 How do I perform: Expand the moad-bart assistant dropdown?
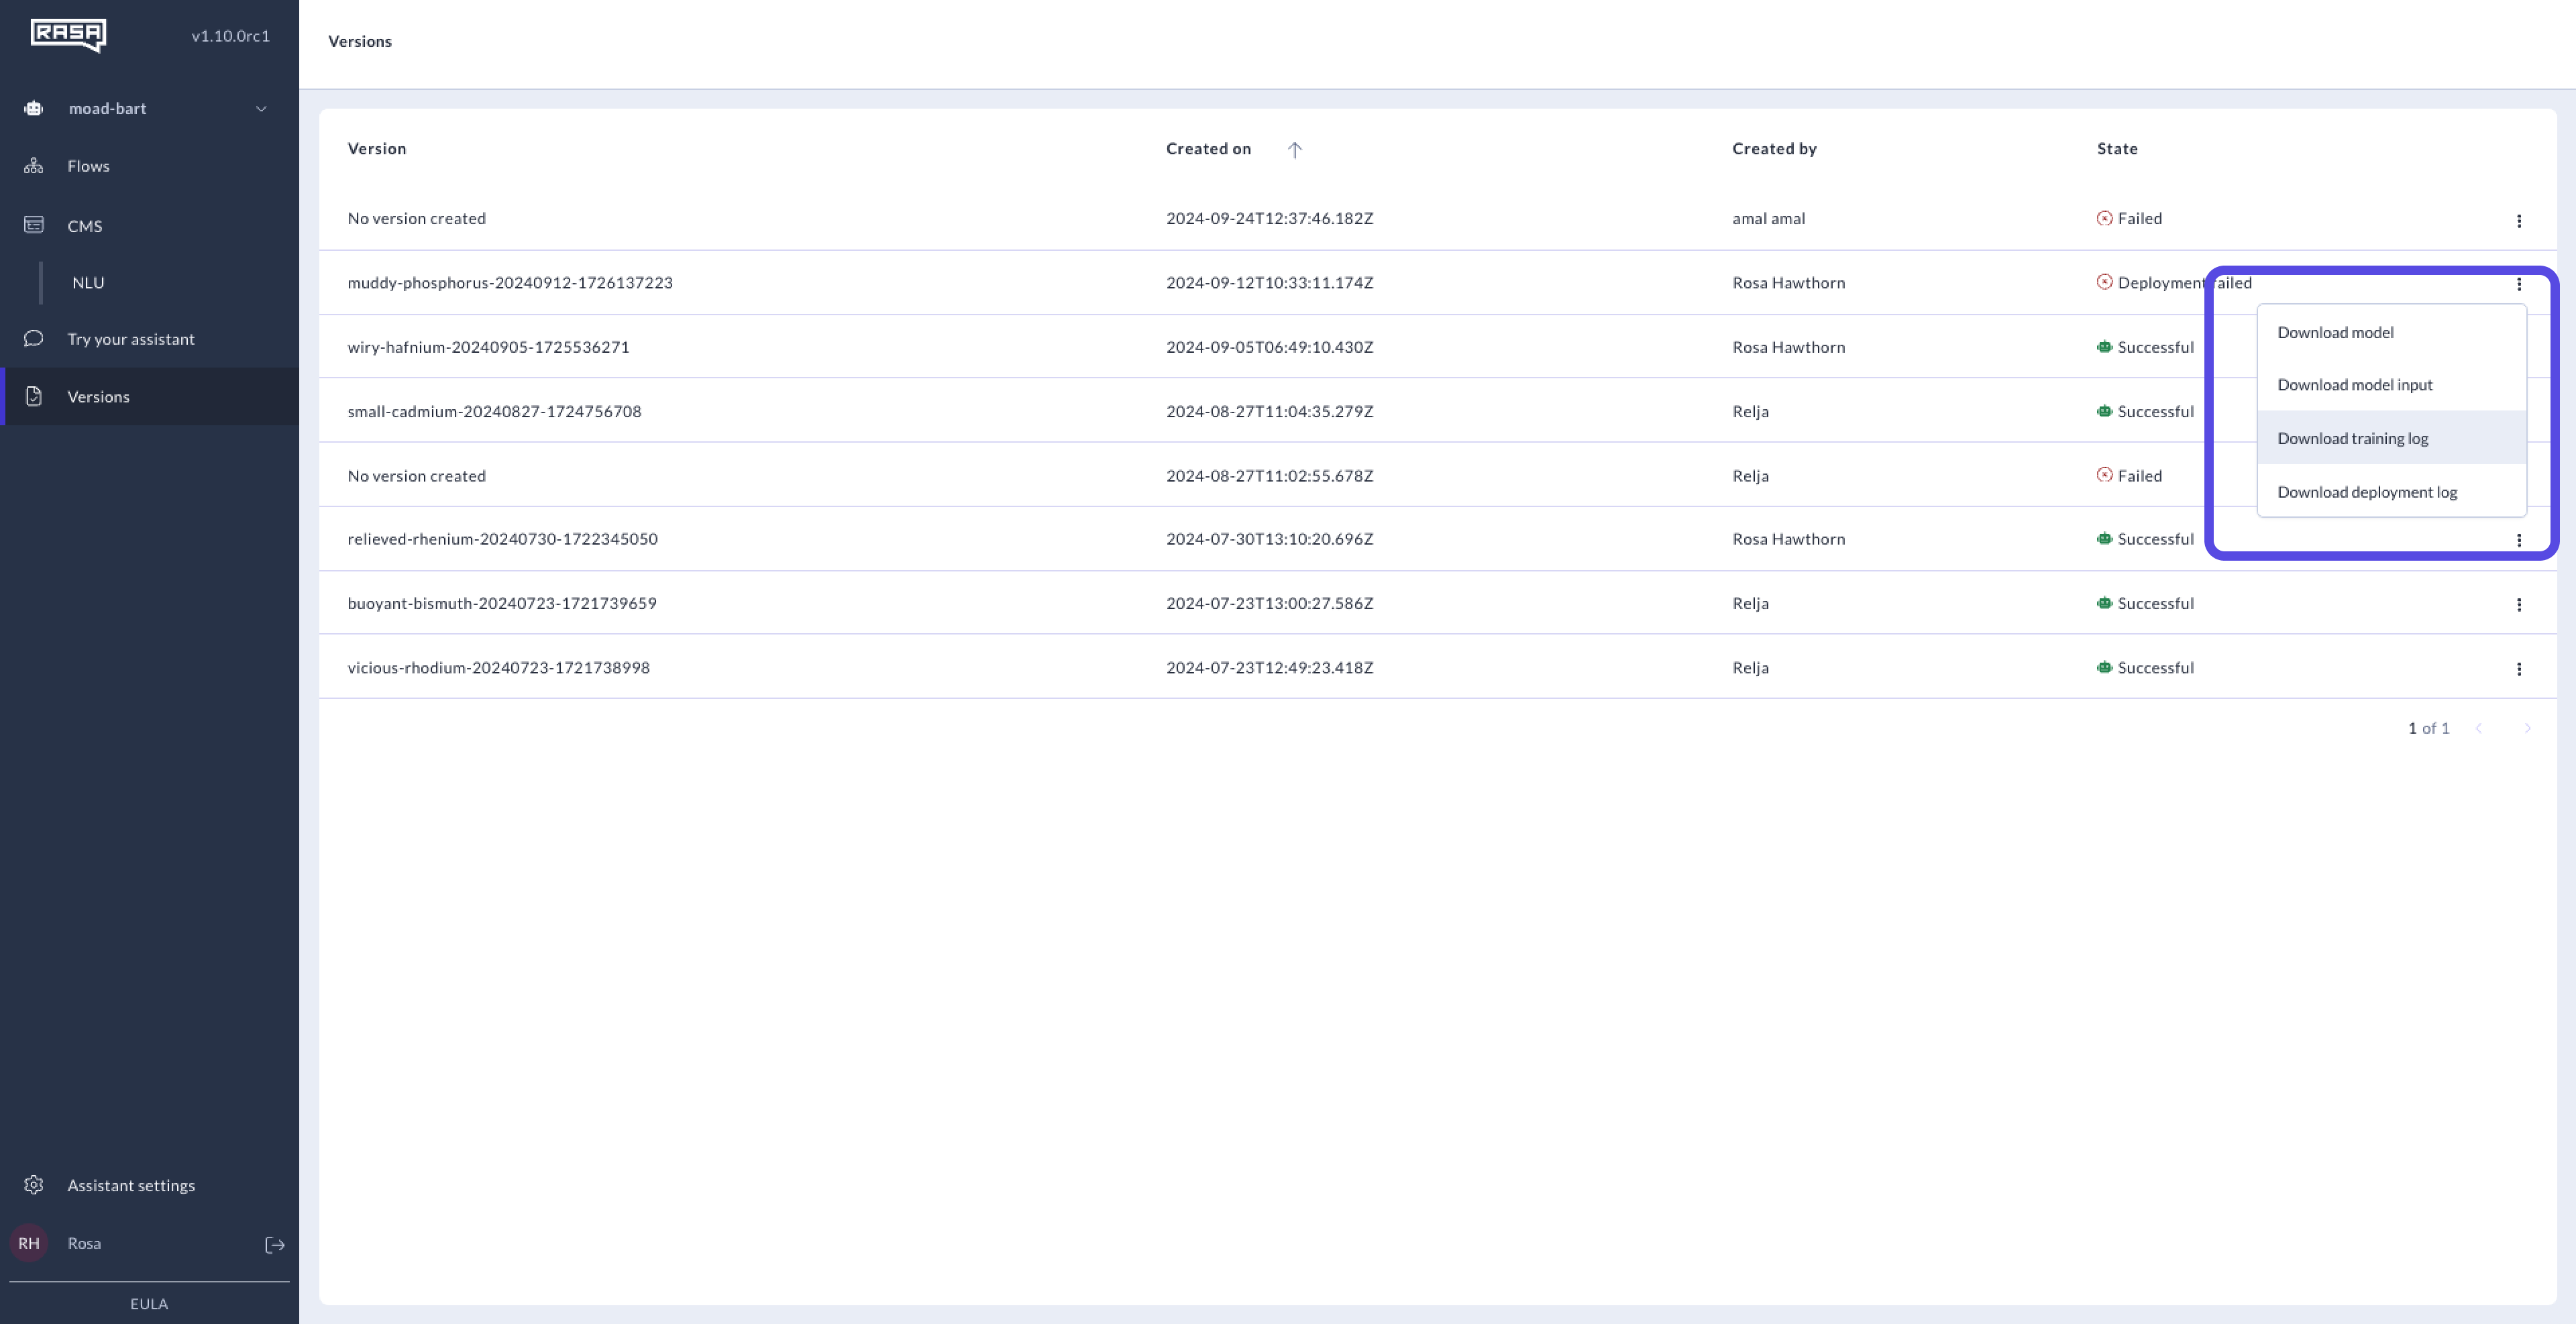pyautogui.click(x=261, y=109)
